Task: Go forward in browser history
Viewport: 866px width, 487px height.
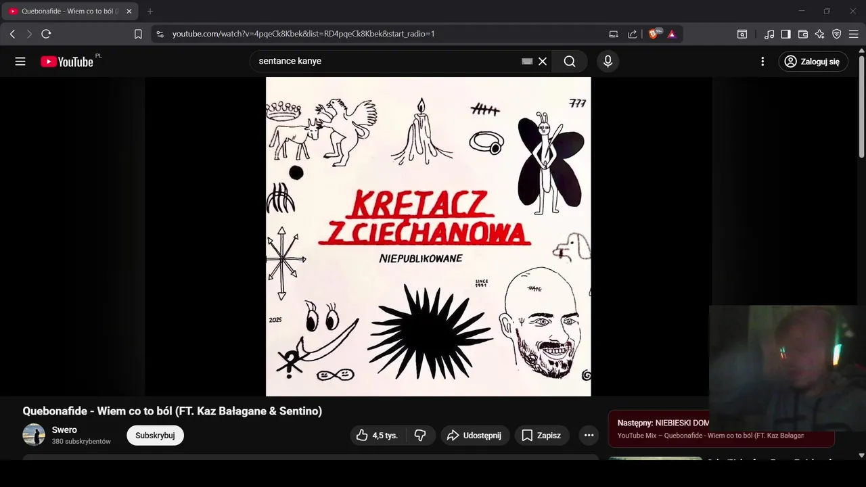Action: point(29,34)
